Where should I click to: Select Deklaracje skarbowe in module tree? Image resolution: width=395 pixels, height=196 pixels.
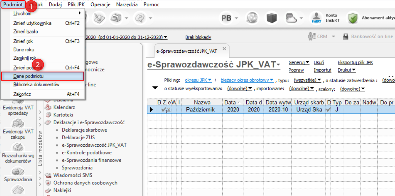click(85, 130)
